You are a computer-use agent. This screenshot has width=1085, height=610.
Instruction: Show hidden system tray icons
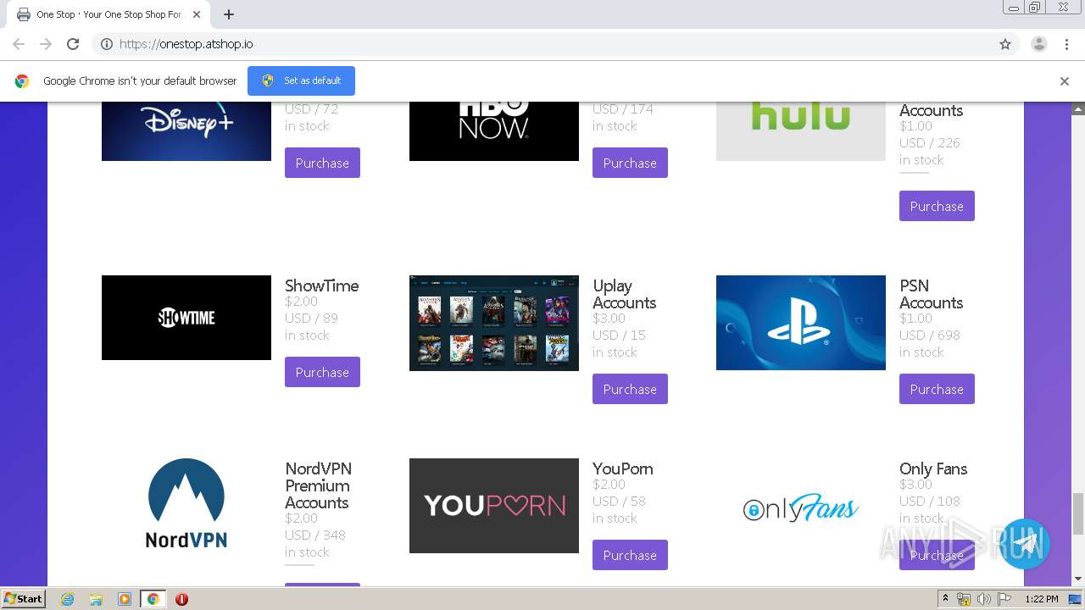pyautogui.click(x=946, y=599)
